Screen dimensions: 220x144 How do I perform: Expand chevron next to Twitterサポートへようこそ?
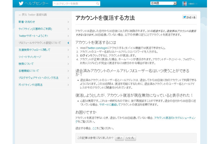pos(68,36)
